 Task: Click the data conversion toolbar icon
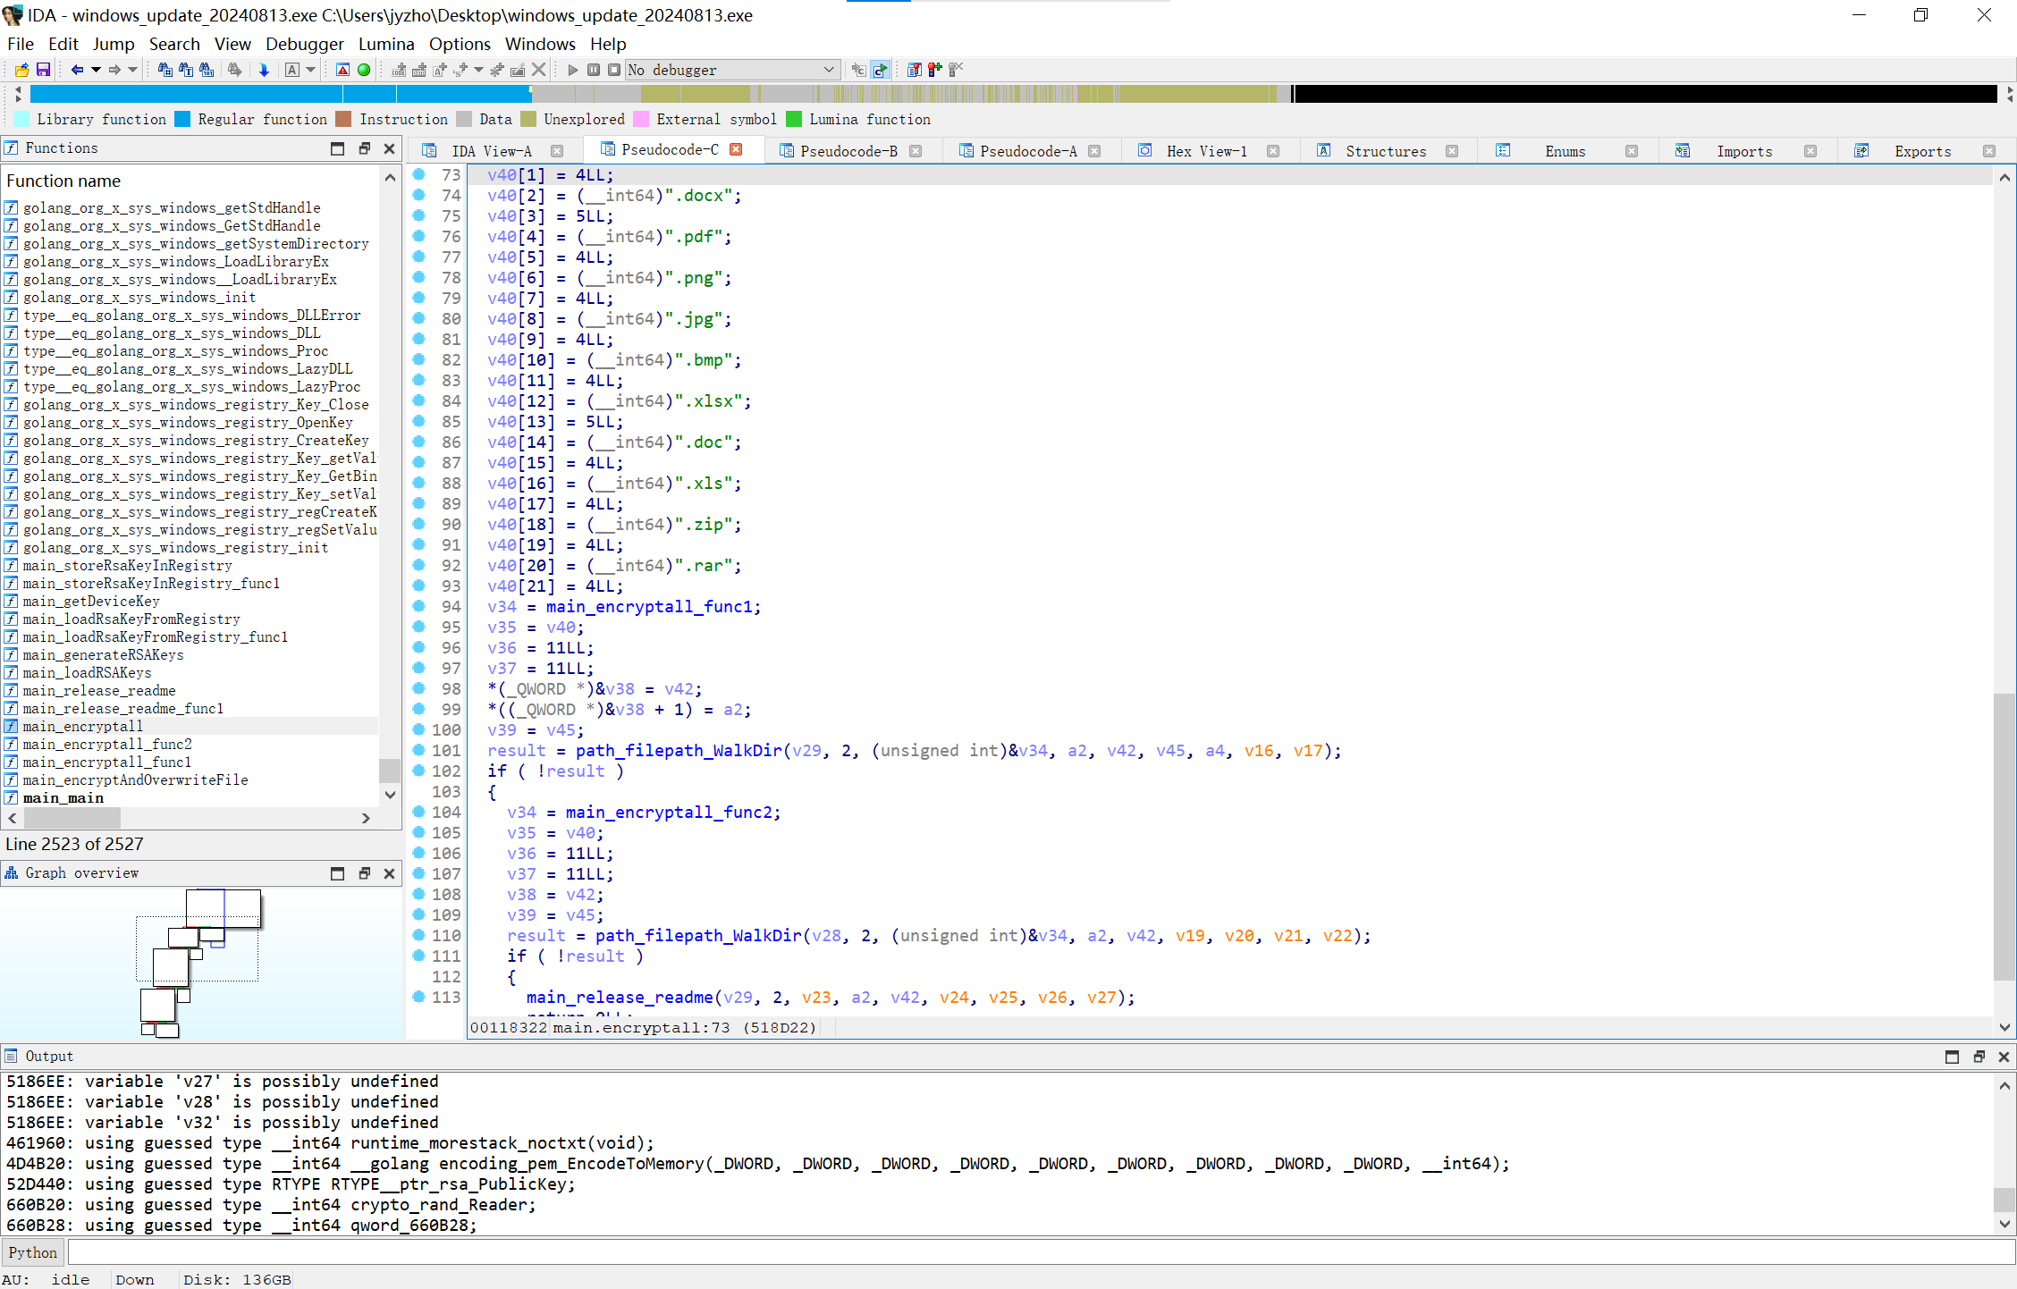coord(419,70)
